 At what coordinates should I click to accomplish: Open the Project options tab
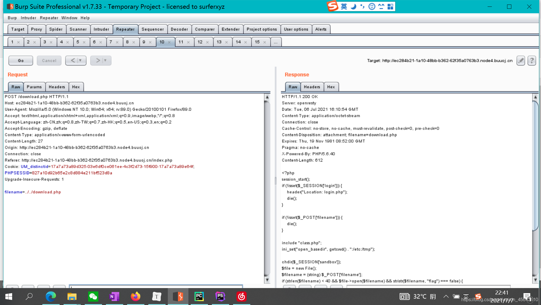(262, 29)
